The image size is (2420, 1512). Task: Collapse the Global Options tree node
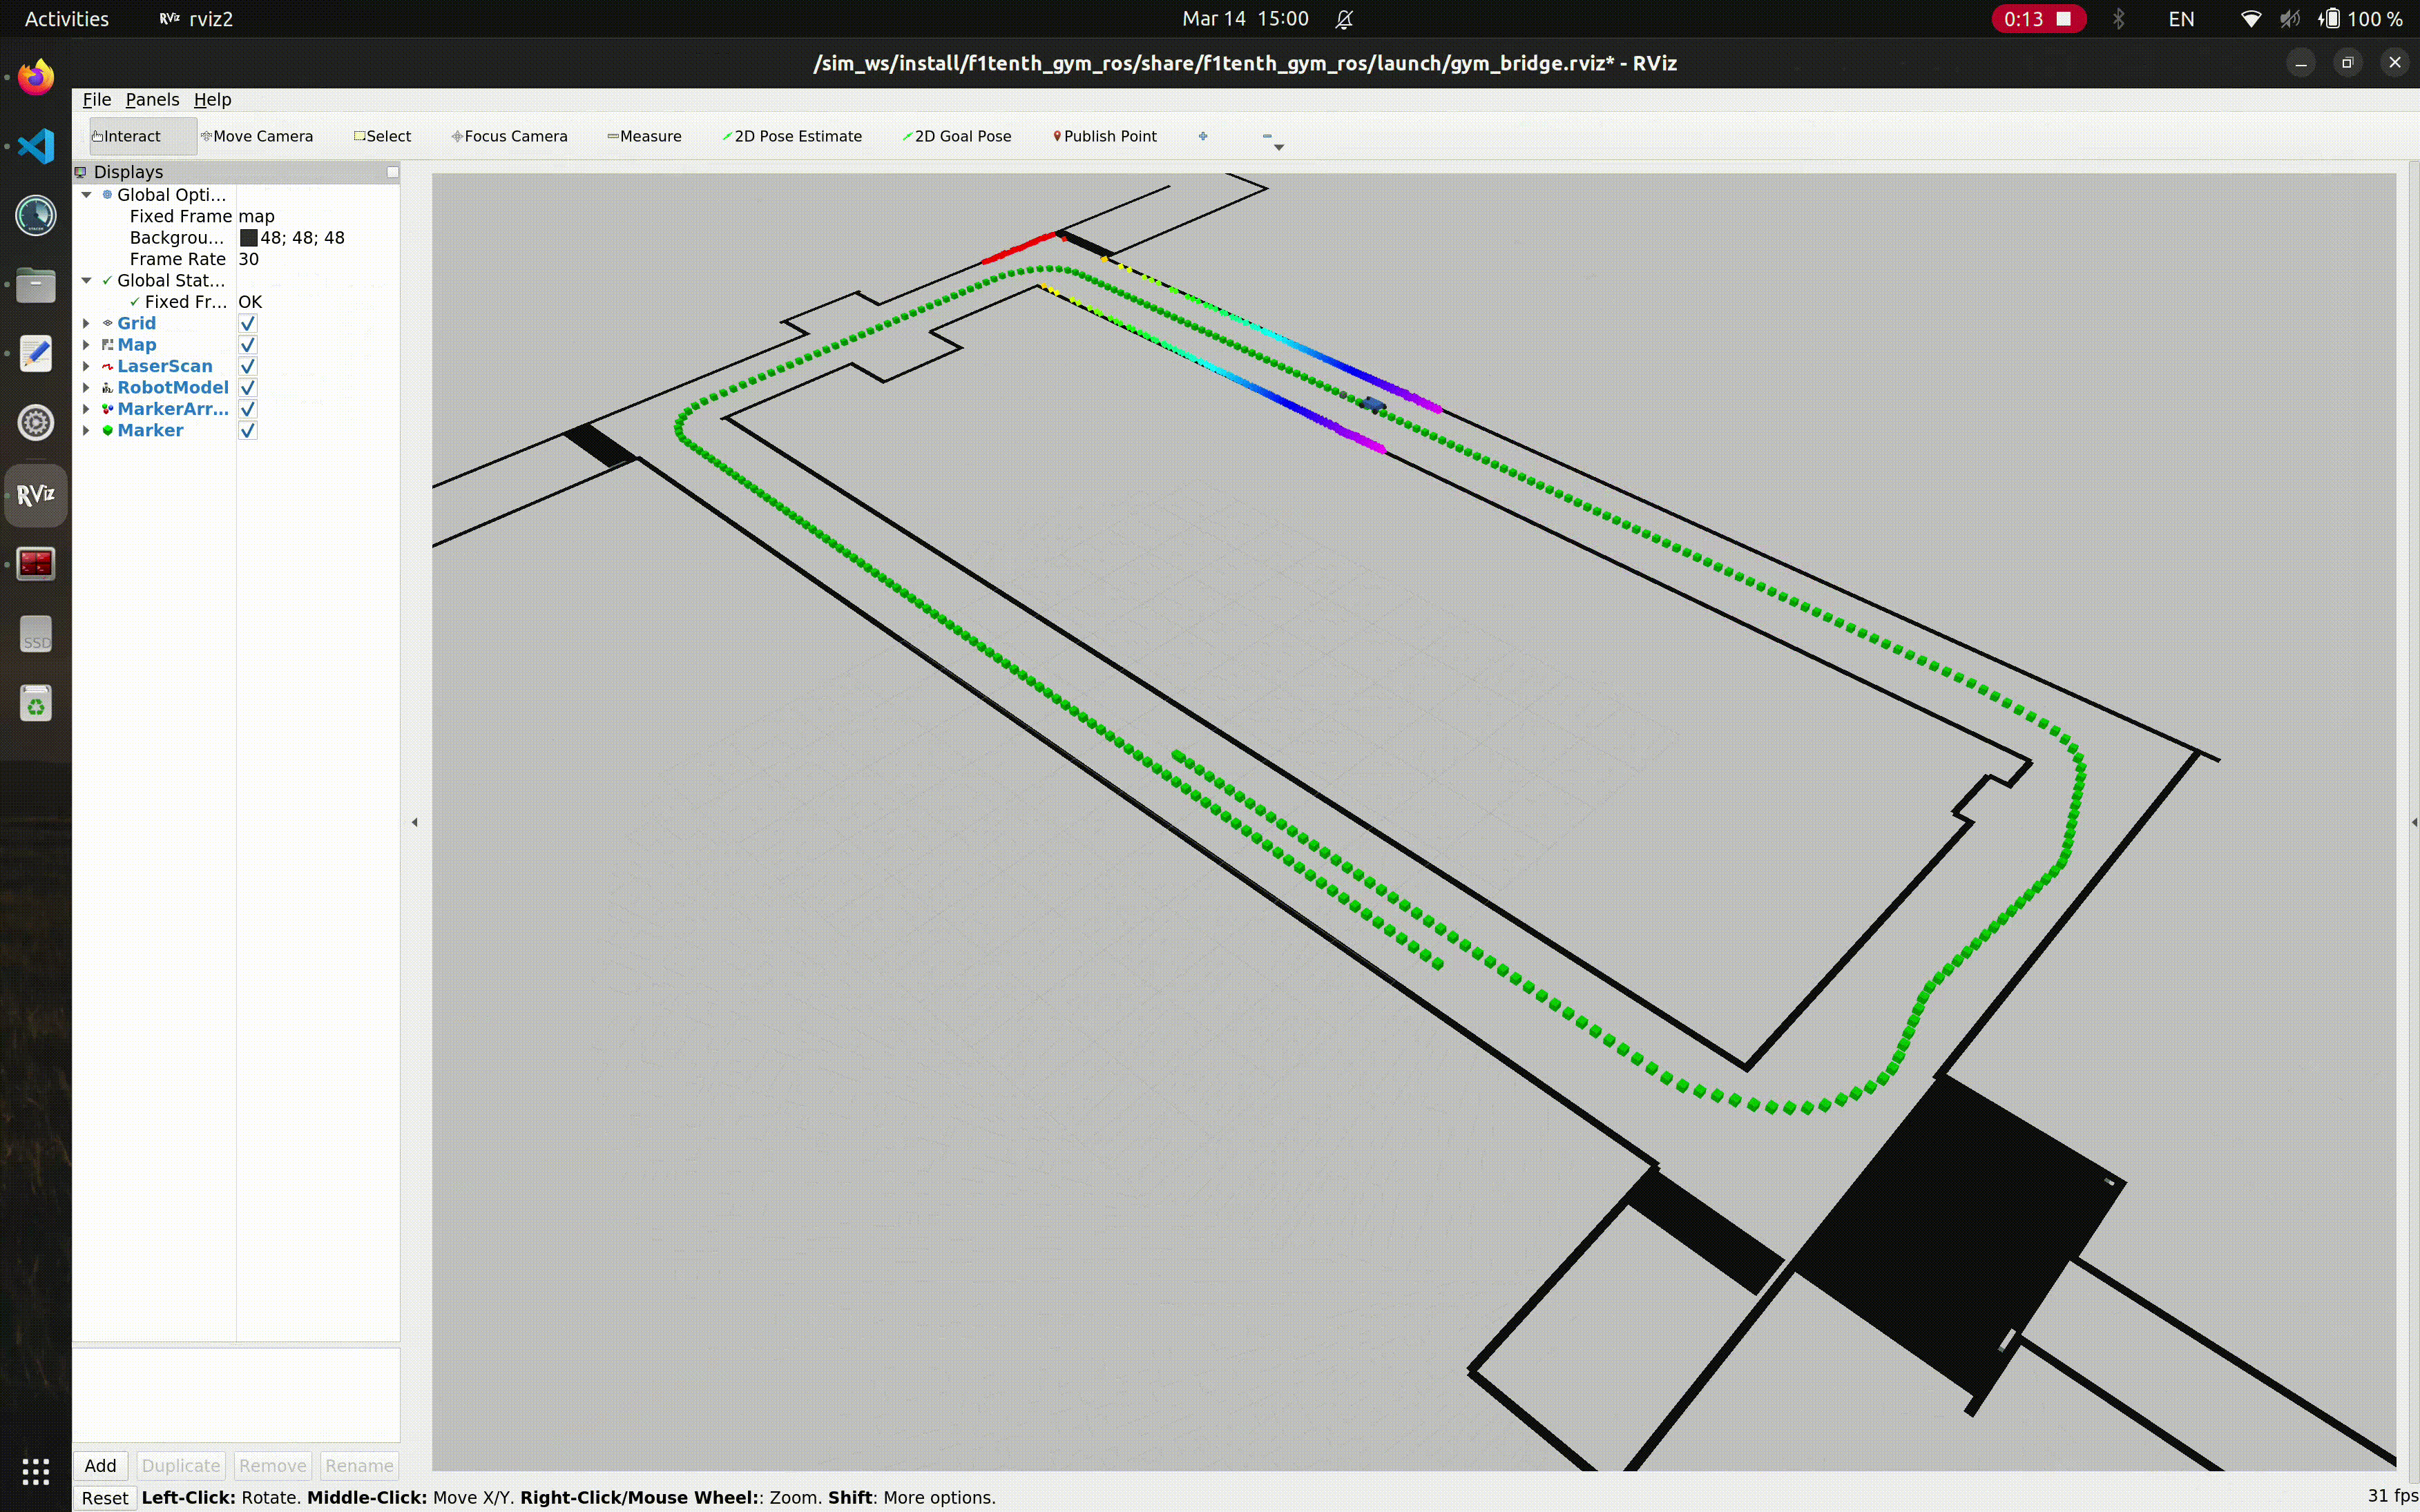(x=87, y=195)
